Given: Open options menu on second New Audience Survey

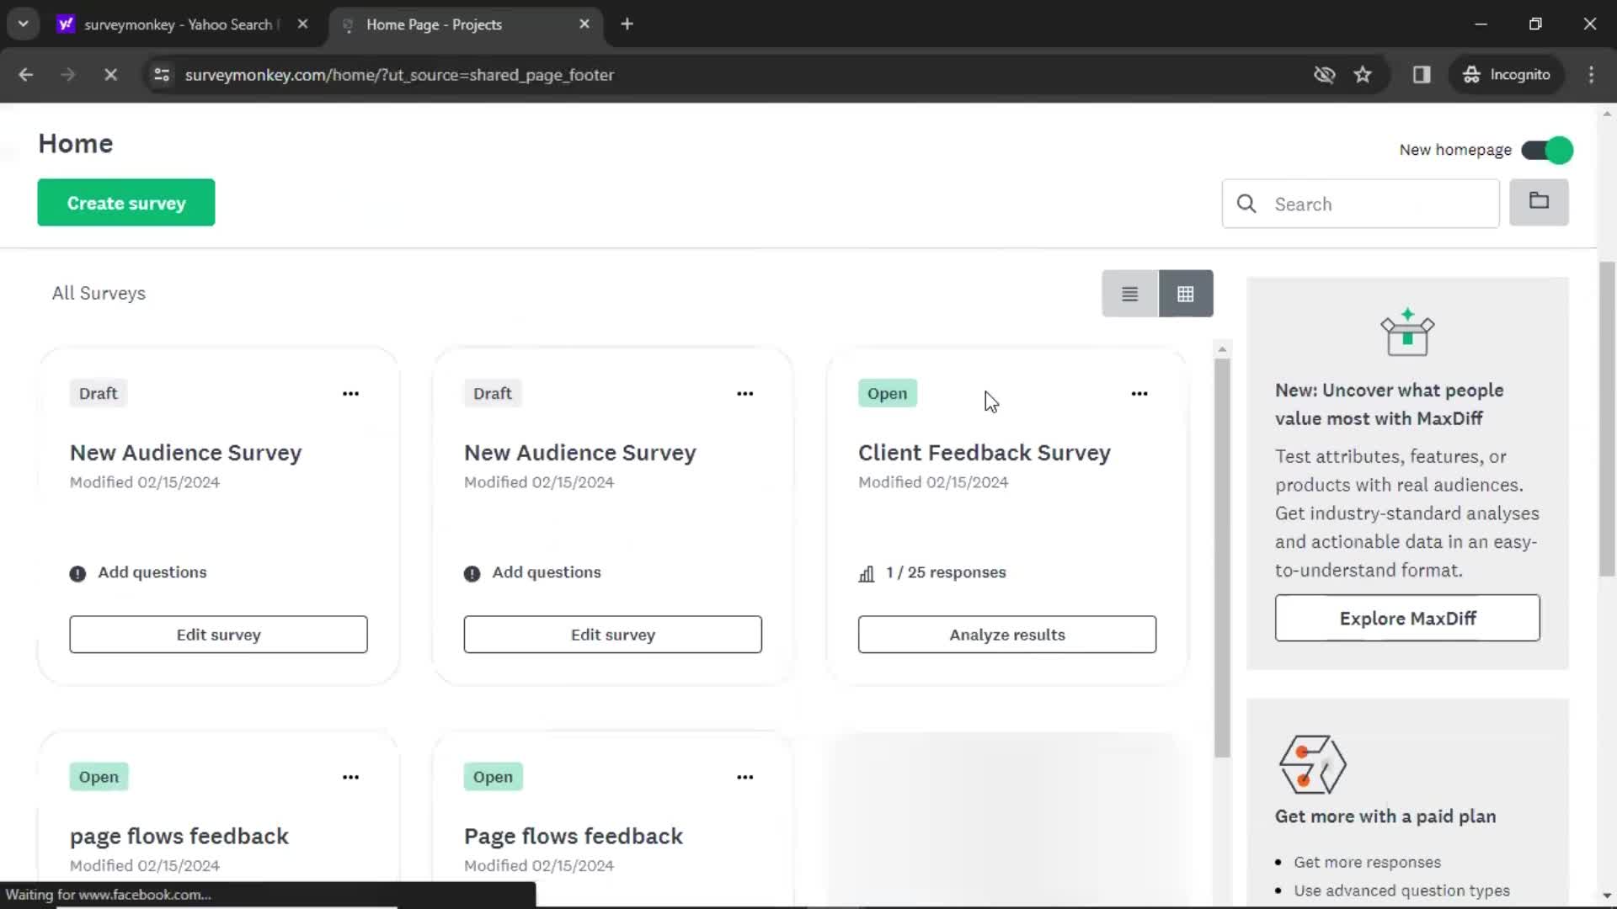Looking at the screenshot, I should 744,394.
